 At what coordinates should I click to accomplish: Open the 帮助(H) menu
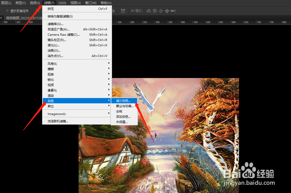pos(106,3)
